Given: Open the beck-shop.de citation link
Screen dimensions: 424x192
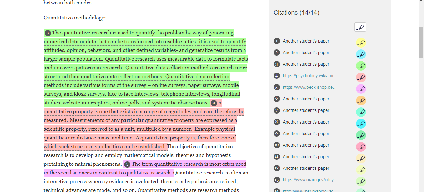Looking at the screenshot, I should (x=310, y=87).
